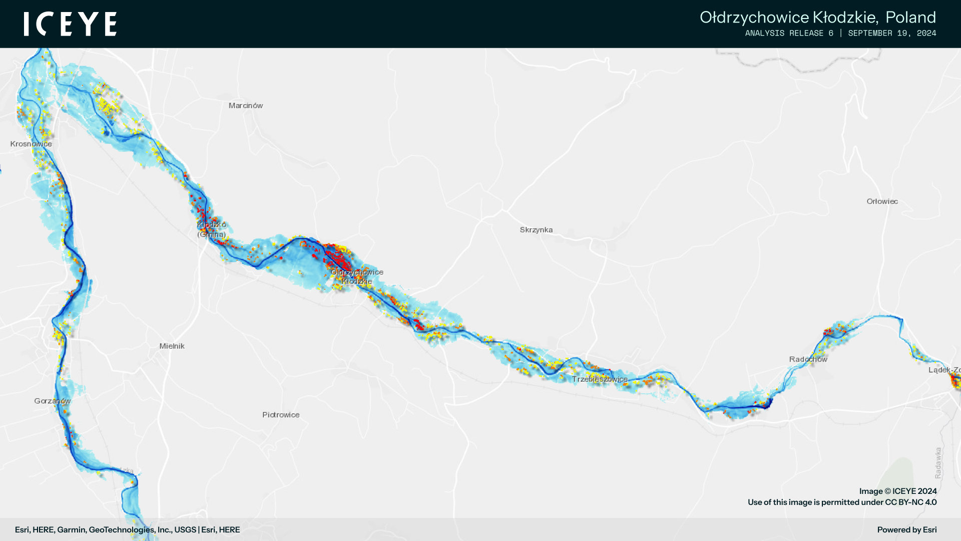Open the Esri, HERE, Garmin attribution text
961x541 pixels.
127,530
